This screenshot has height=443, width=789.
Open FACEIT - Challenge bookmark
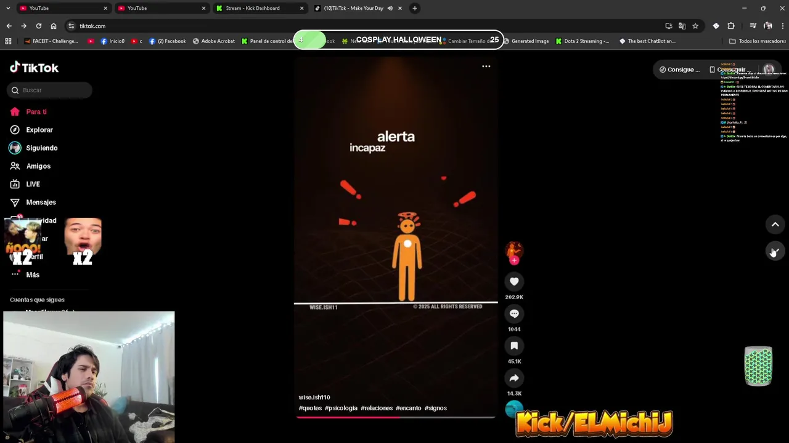(x=51, y=41)
